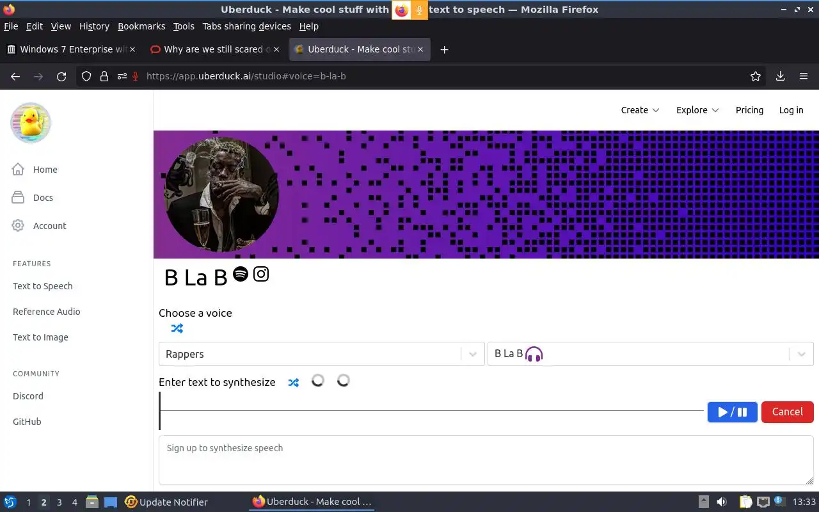
Task: Open the File menu
Action: 11,26
